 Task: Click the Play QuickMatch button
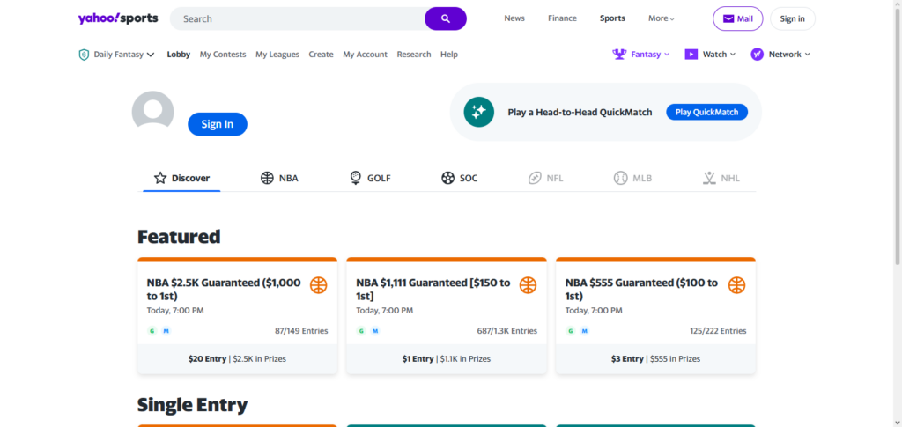[707, 112]
